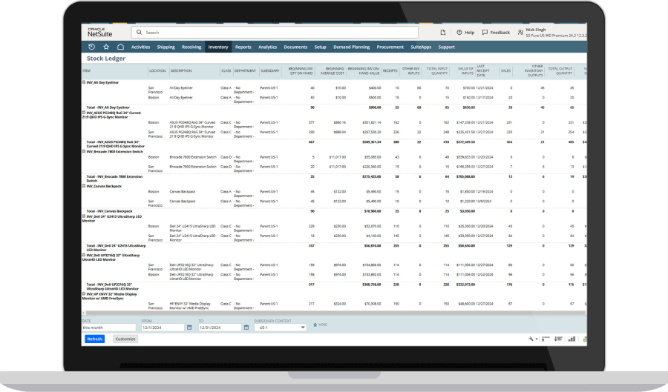
Task: Open the Nick Singh user role icon
Action: point(520,33)
